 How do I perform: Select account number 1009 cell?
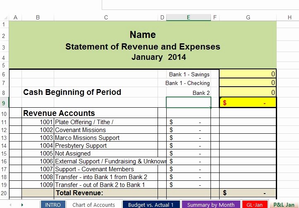point(38,185)
